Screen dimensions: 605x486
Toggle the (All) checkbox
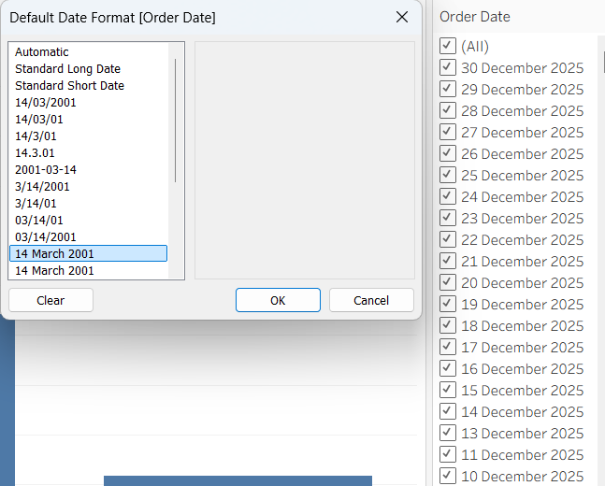[x=448, y=46]
